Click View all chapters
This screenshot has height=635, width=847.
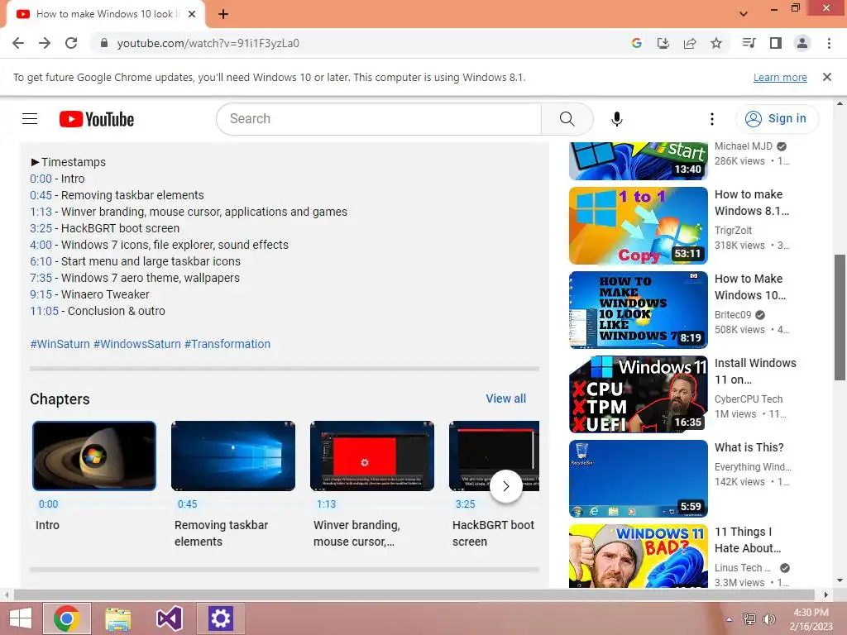(505, 399)
